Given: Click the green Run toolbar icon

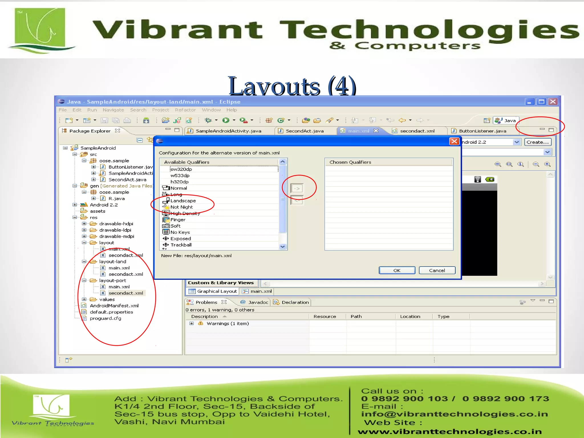Looking at the screenshot, I should (226, 120).
